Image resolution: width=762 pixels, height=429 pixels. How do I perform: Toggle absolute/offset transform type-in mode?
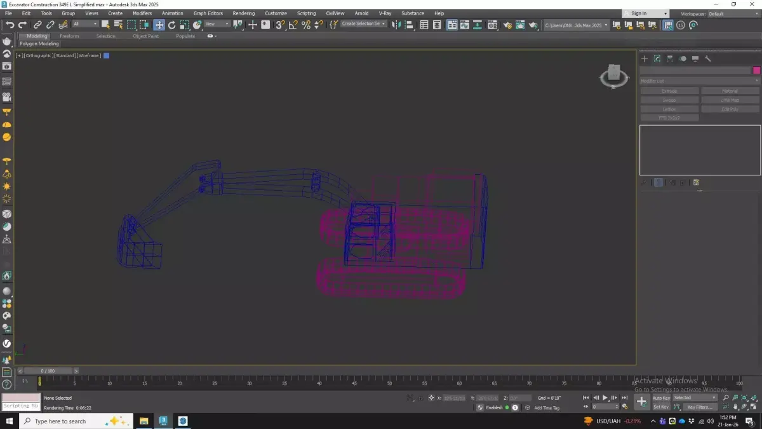(431, 398)
